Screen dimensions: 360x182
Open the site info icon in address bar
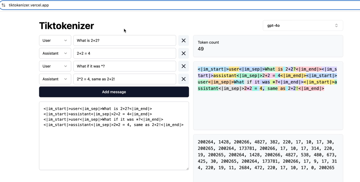pyautogui.click(x=3, y=5)
